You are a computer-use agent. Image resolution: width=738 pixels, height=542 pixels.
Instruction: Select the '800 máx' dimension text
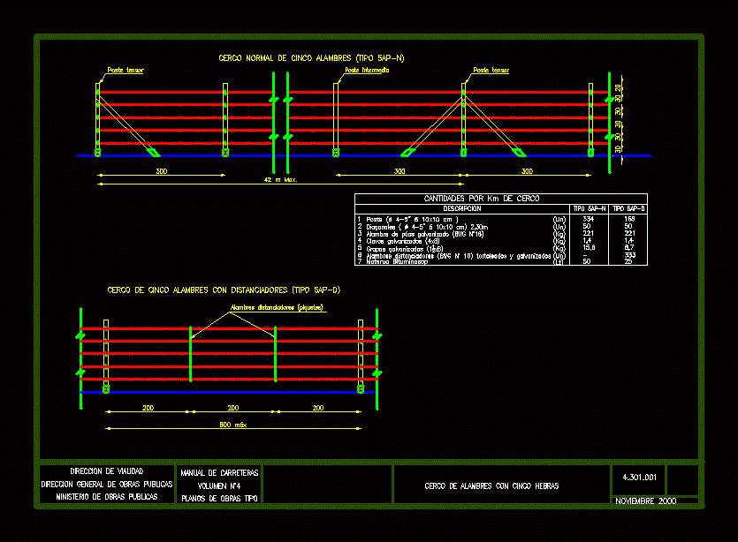pos(233,425)
